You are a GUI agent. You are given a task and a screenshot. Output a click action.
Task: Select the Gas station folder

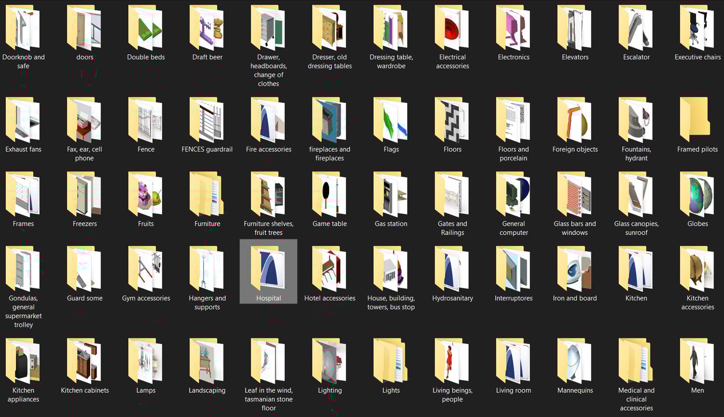point(391,194)
